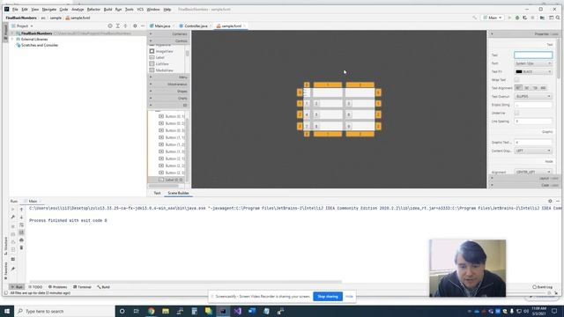
Task: Click the collapse all icon in Project panel
Action: pyautogui.click(x=125, y=26)
